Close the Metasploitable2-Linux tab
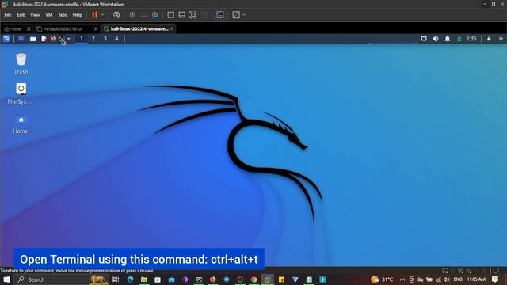 (x=96, y=29)
